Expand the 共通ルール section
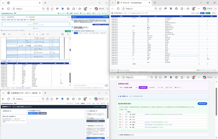This screenshot has height=139, width=218. [x=163, y=96]
